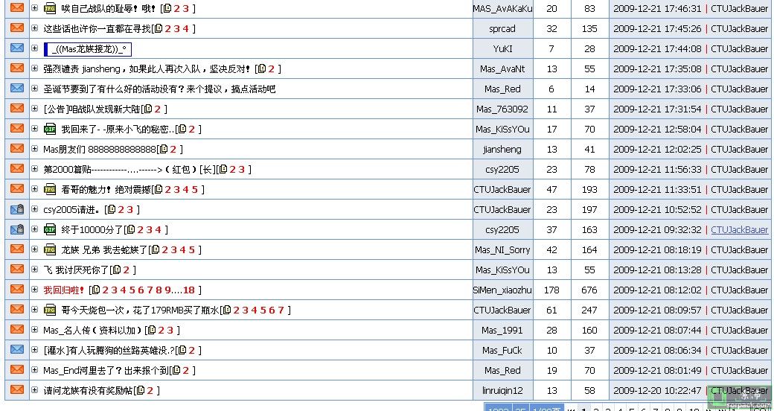This screenshot has height=411, width=774.
Task: Open author profile SiMen_xiaozhu
Action: [502, 290]
